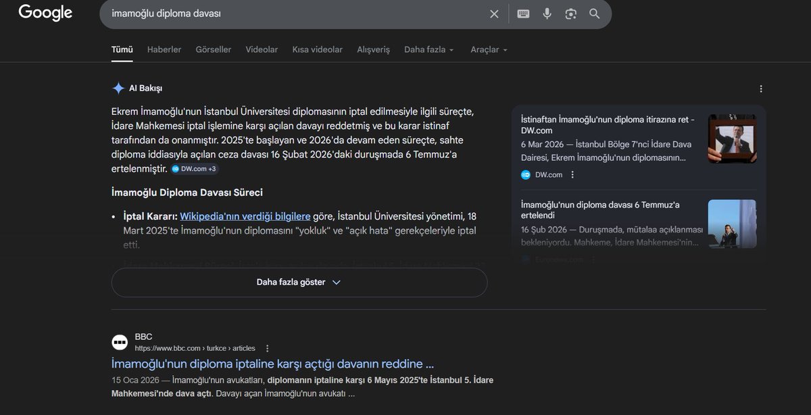Open the Google logo homepage link
Image resolution: width=811 pixels, height=415 pixels.
coord(45,12)
